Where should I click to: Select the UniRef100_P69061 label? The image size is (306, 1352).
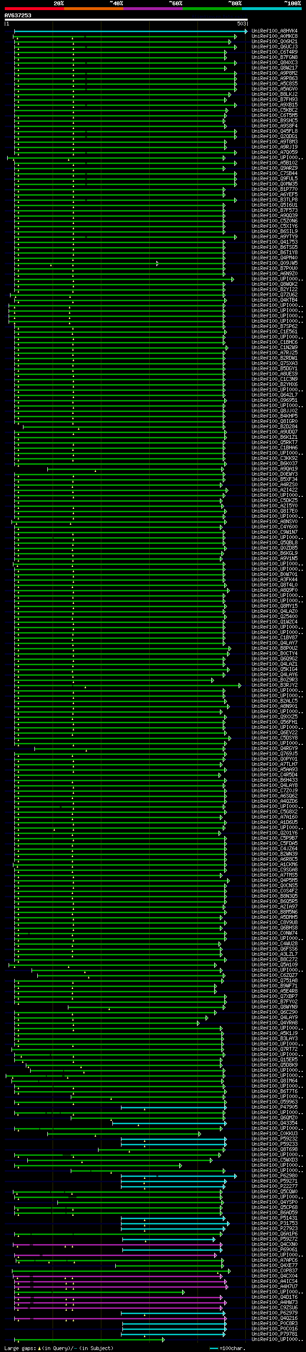pyautogui.click(x=274, y=1249)
